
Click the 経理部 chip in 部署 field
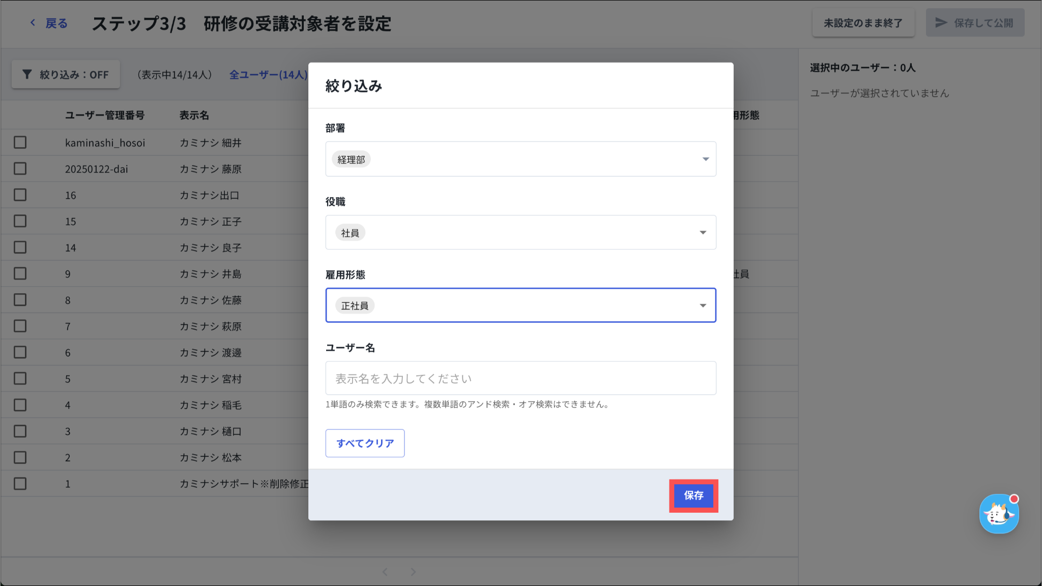[x=351, y=159]
